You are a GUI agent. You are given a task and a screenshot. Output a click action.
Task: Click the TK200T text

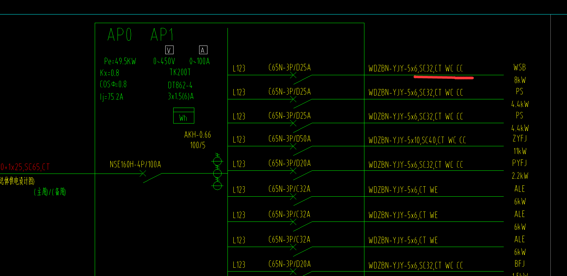tap(180, 72)
